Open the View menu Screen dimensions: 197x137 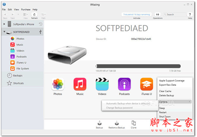[16, 10]
